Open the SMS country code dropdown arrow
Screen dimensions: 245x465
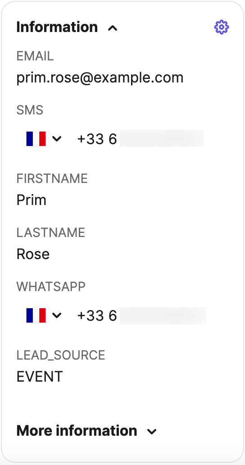point(57,138)
